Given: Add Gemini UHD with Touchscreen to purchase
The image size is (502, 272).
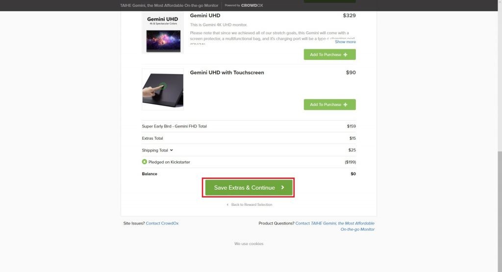Looking at the screenshot, I should (330, 104).
